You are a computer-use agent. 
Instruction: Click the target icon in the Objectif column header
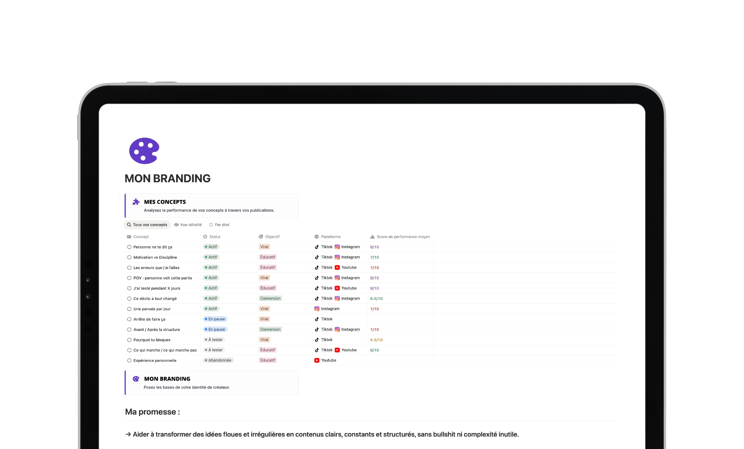pyautogui.click(x=260, y=236)
